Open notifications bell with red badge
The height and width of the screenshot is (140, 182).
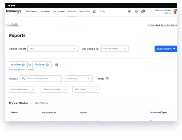[143, 11]
